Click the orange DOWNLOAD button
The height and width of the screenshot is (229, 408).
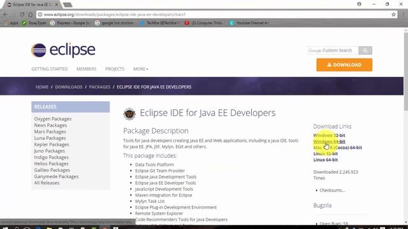(344, 65)
